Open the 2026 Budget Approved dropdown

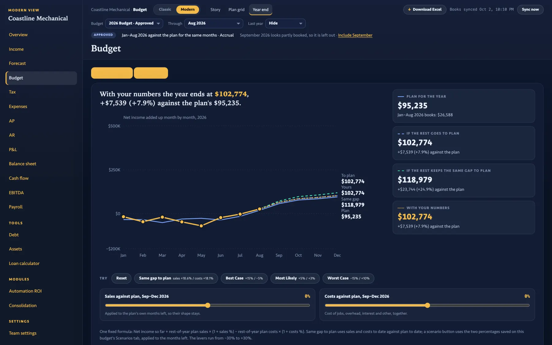134,23
